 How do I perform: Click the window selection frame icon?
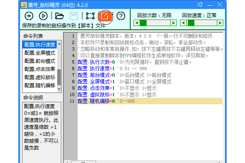(90, 16)
